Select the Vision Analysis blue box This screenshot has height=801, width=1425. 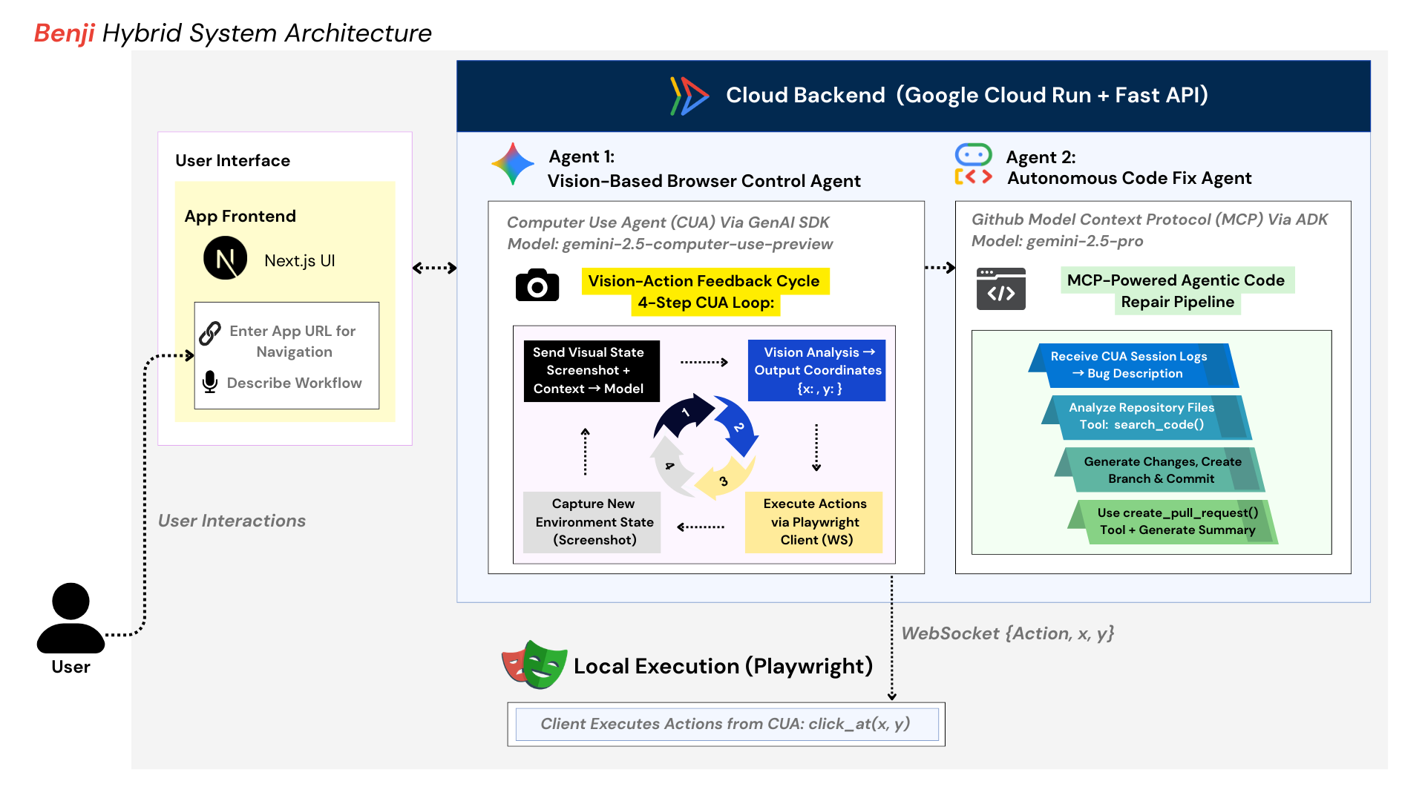(816, 371)
